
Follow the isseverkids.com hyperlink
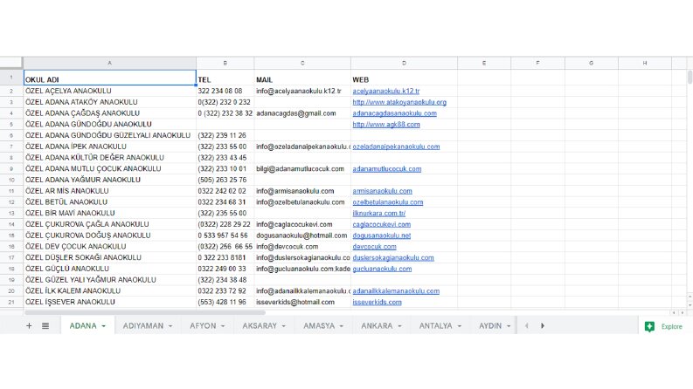(x=377, y=302)
